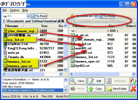
Task: Click log panel scroll-down arrow
Action: (65, 90)
